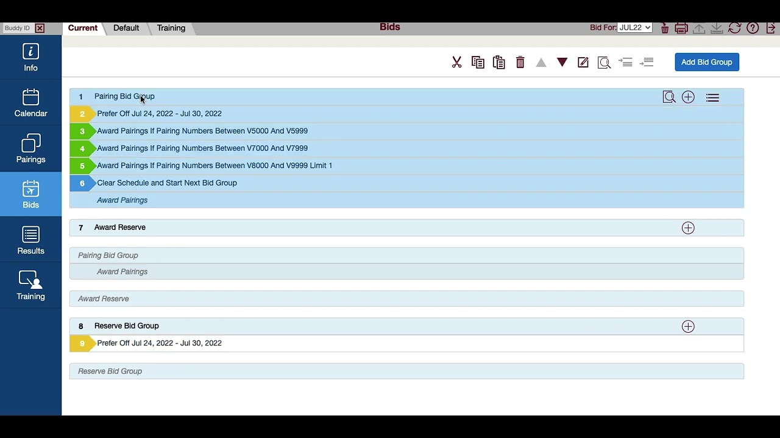Delete selected bid with toolbar trash icon

coord(520,62)
